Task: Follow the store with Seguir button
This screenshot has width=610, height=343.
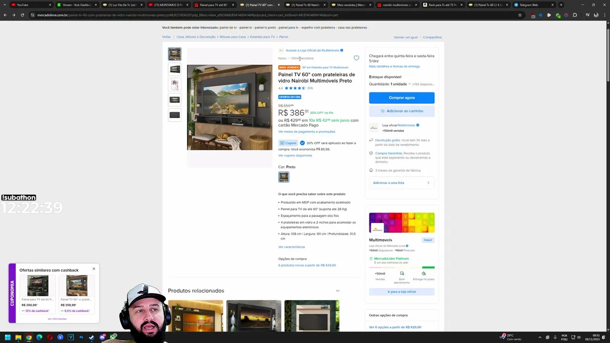Action: (428, 240)
